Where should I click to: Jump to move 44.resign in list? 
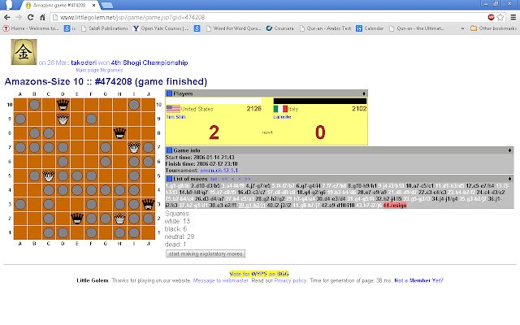[395, 206]
